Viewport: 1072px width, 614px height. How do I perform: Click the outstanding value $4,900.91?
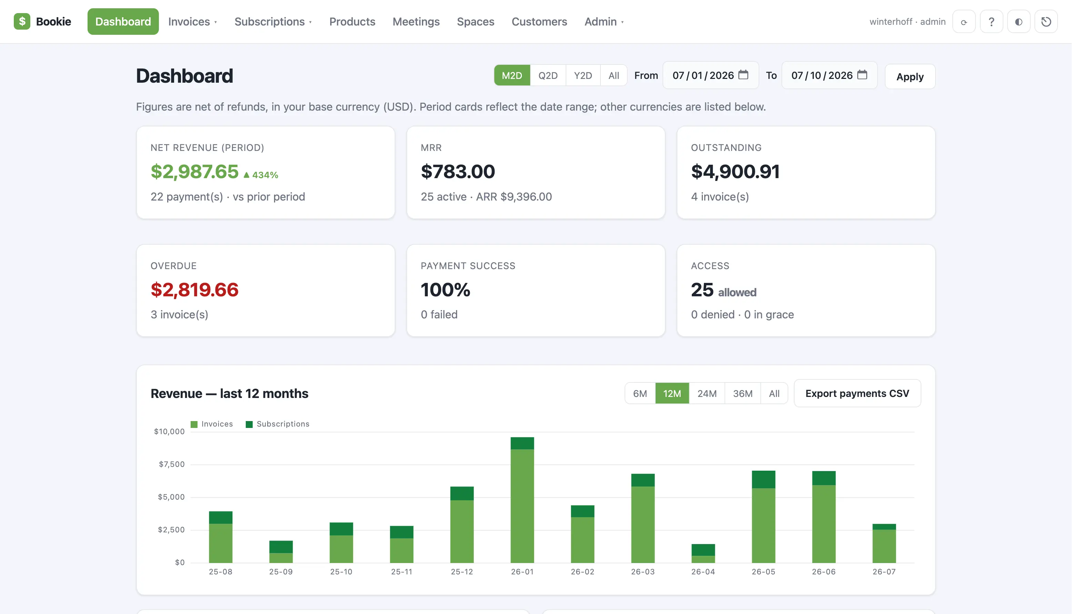pyautogui.click(x=735, y=172)
